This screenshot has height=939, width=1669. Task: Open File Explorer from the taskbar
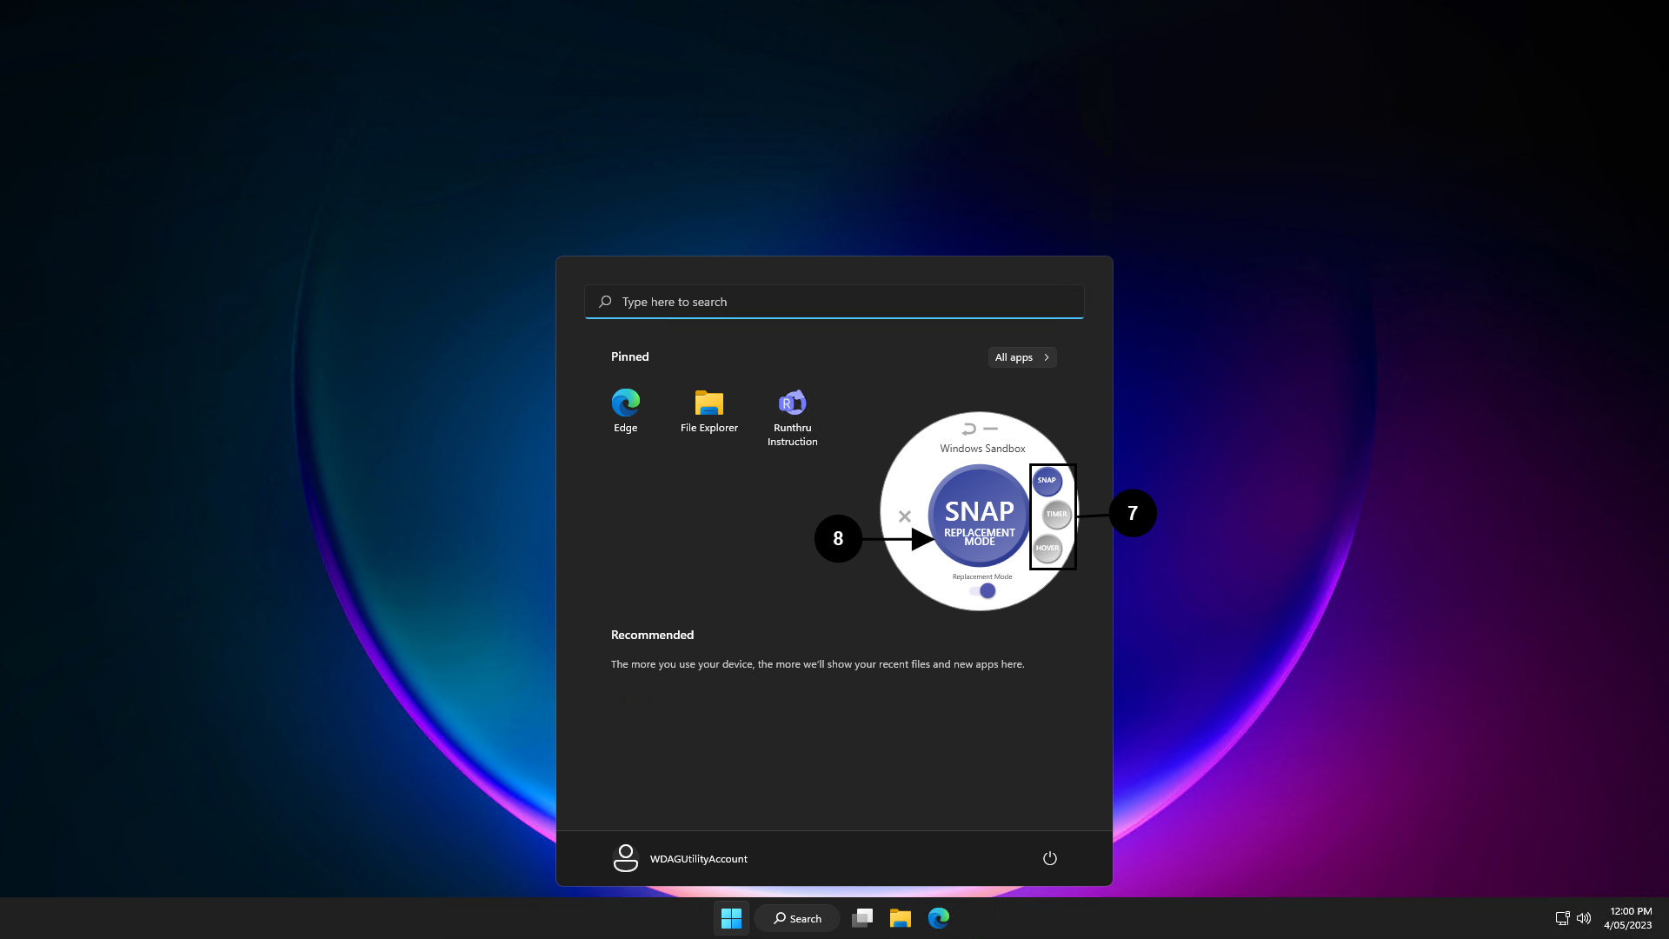point(900,918)
